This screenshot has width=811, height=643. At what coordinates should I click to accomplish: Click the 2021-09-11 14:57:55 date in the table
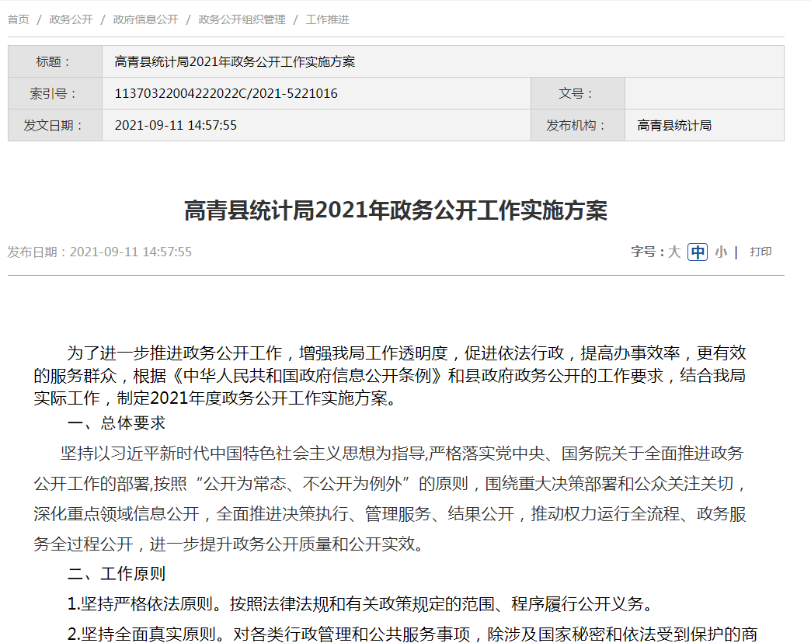(176, 125)
